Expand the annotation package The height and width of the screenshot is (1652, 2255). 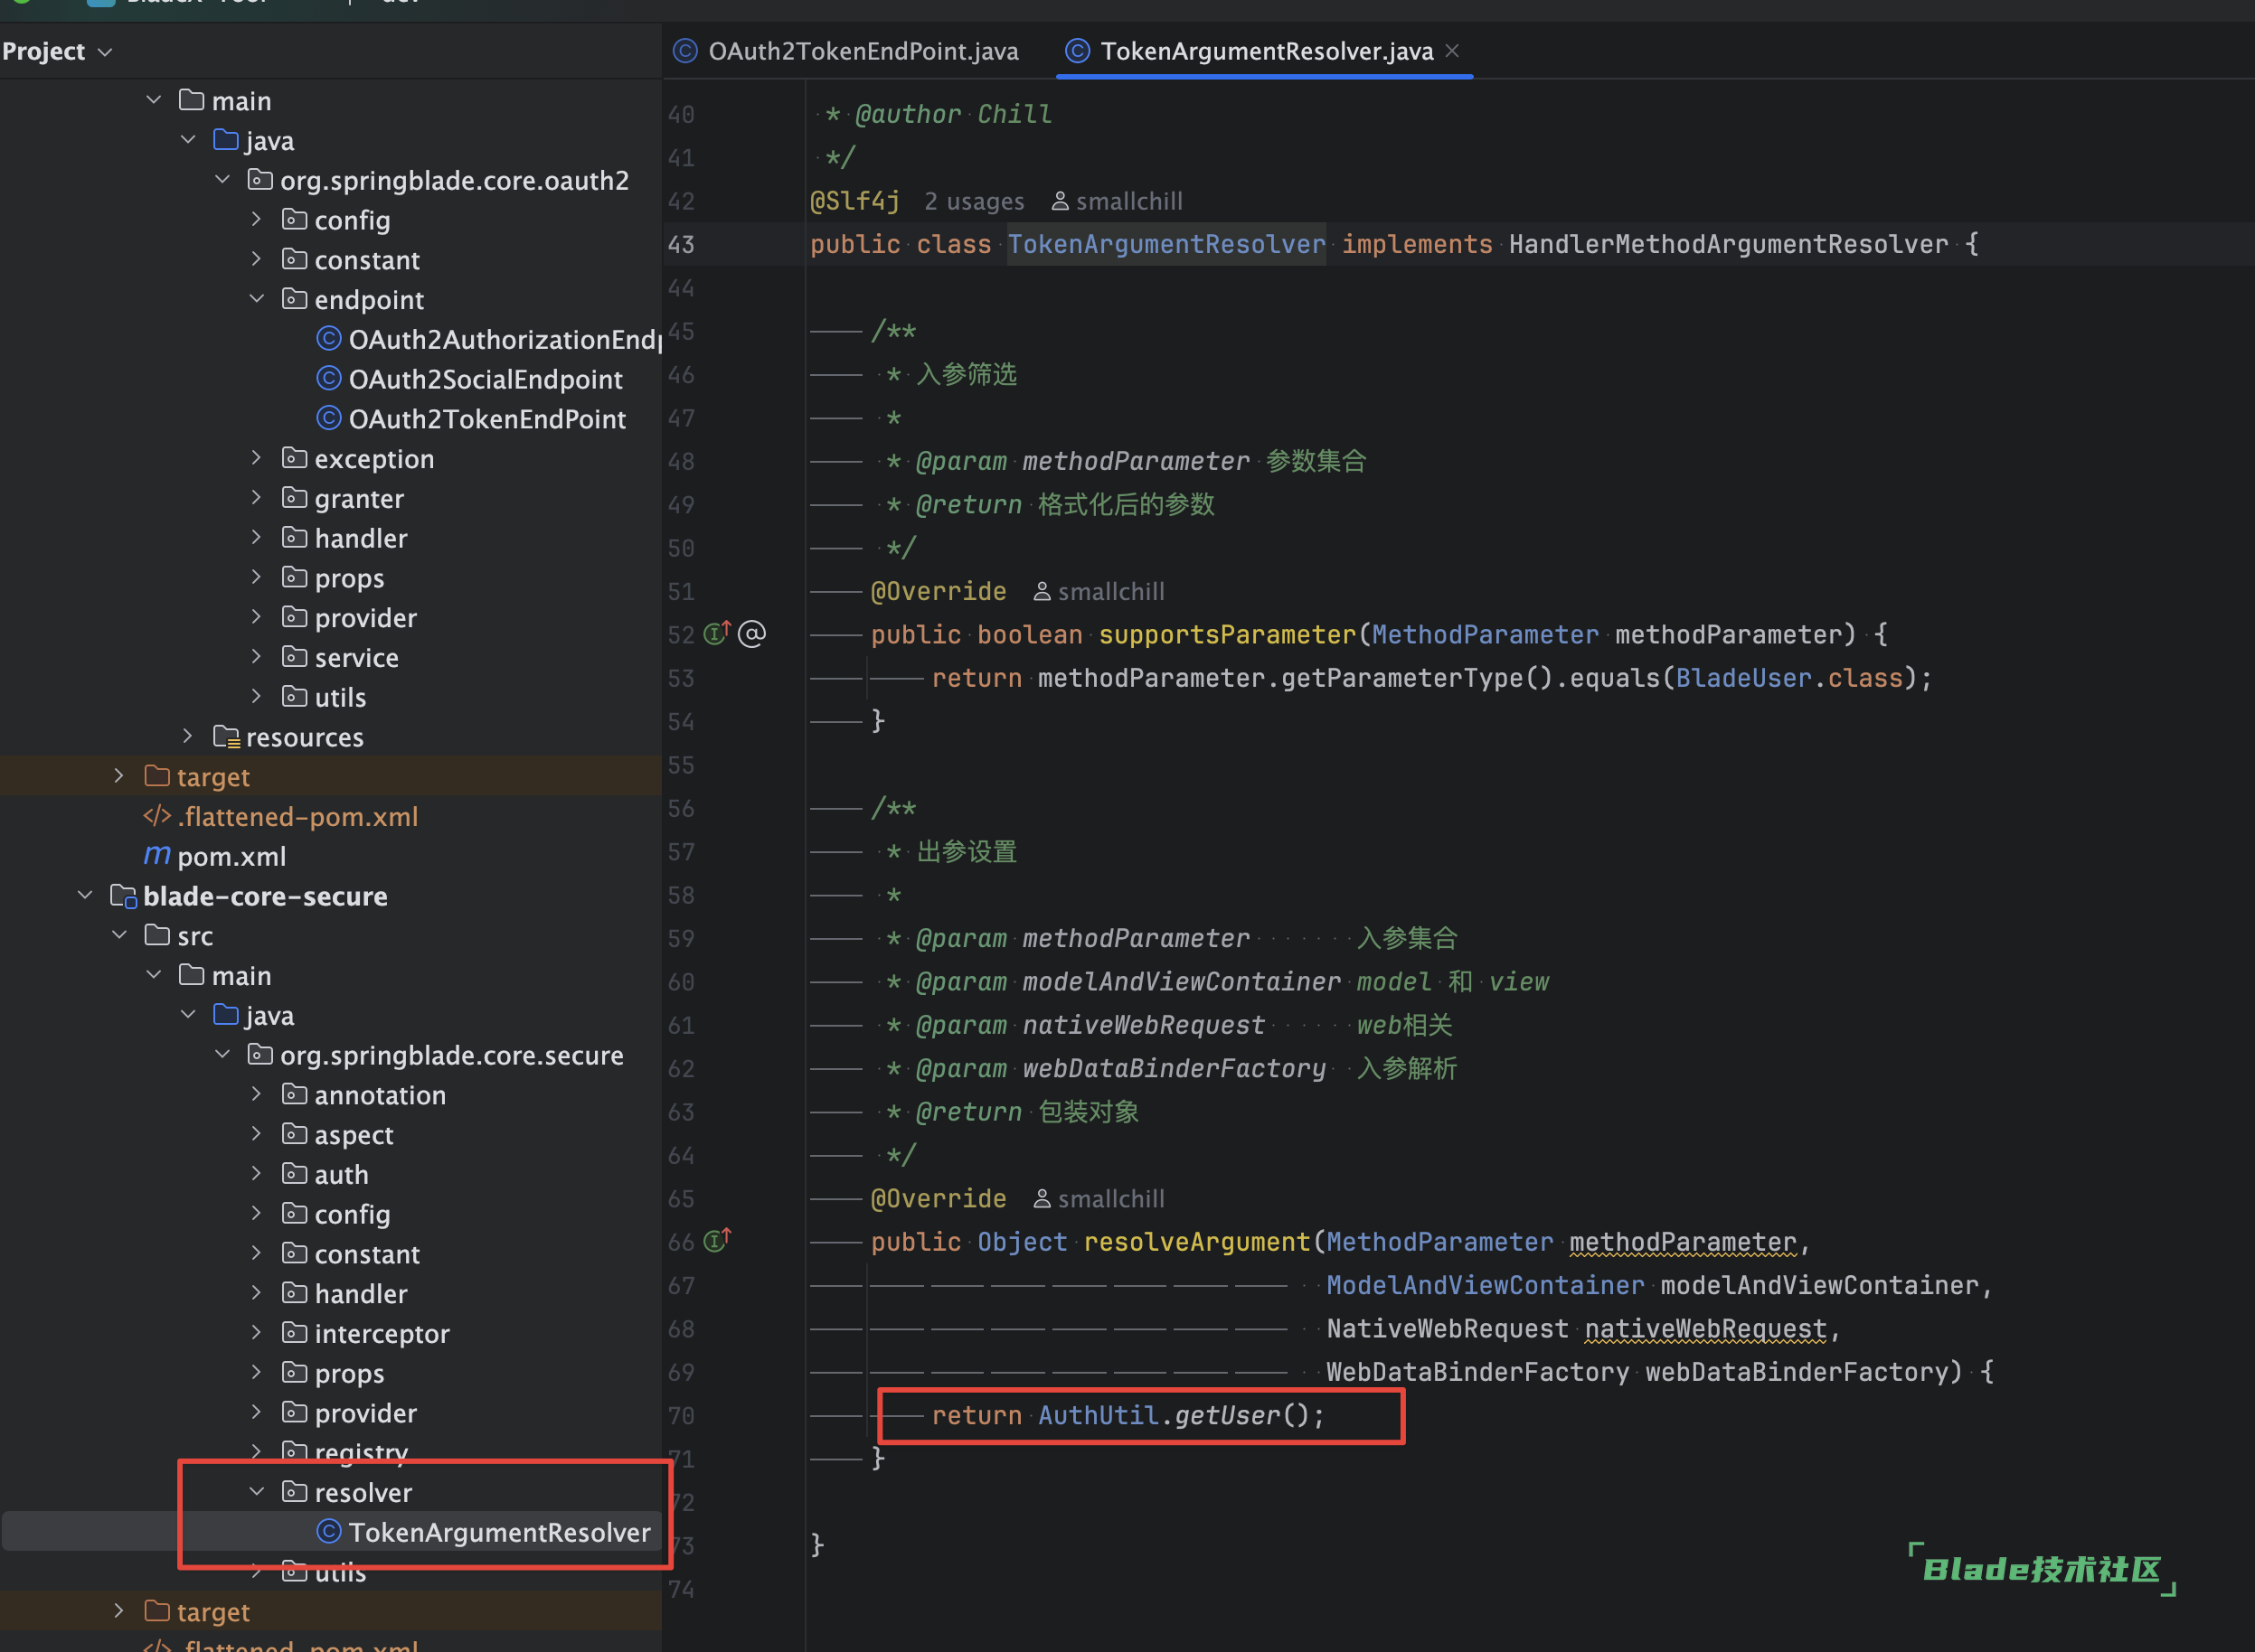[x=256, y=1094]
